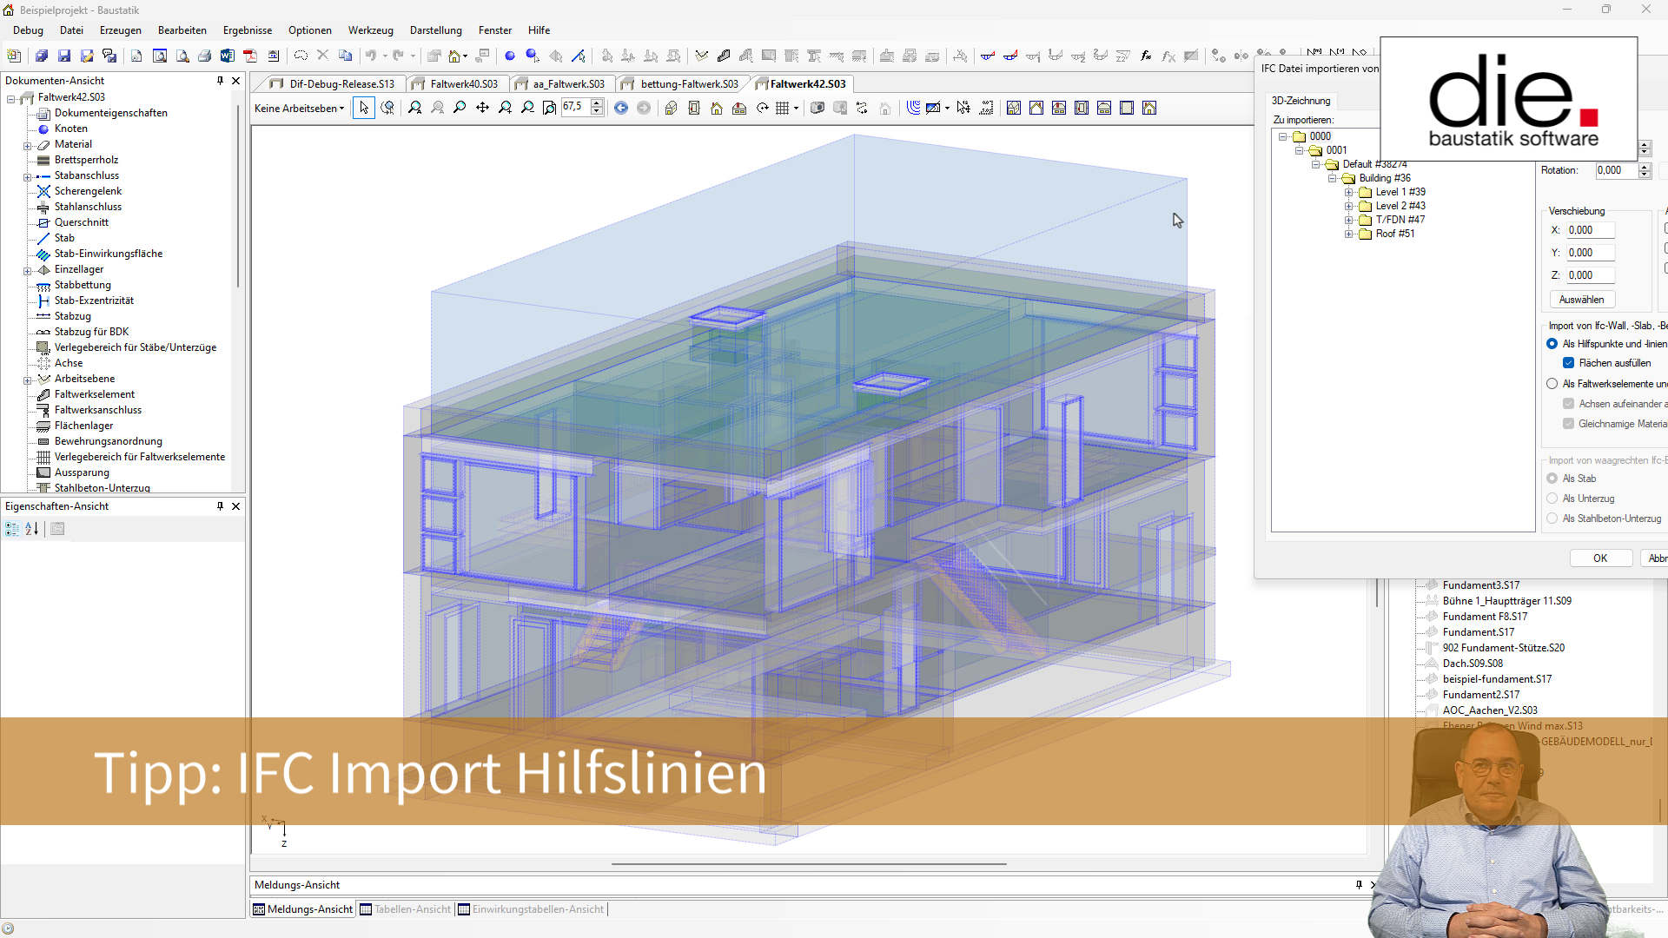Image resolution: width=1668 pixels, height=938 pixels.
Task: Collapse 'Building #36' in IFC tree
Action: pyautogui.click(x=1332, y=179)
